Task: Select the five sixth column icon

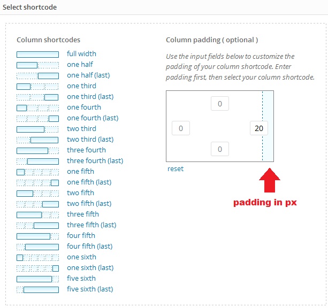Action: [37, 279]
